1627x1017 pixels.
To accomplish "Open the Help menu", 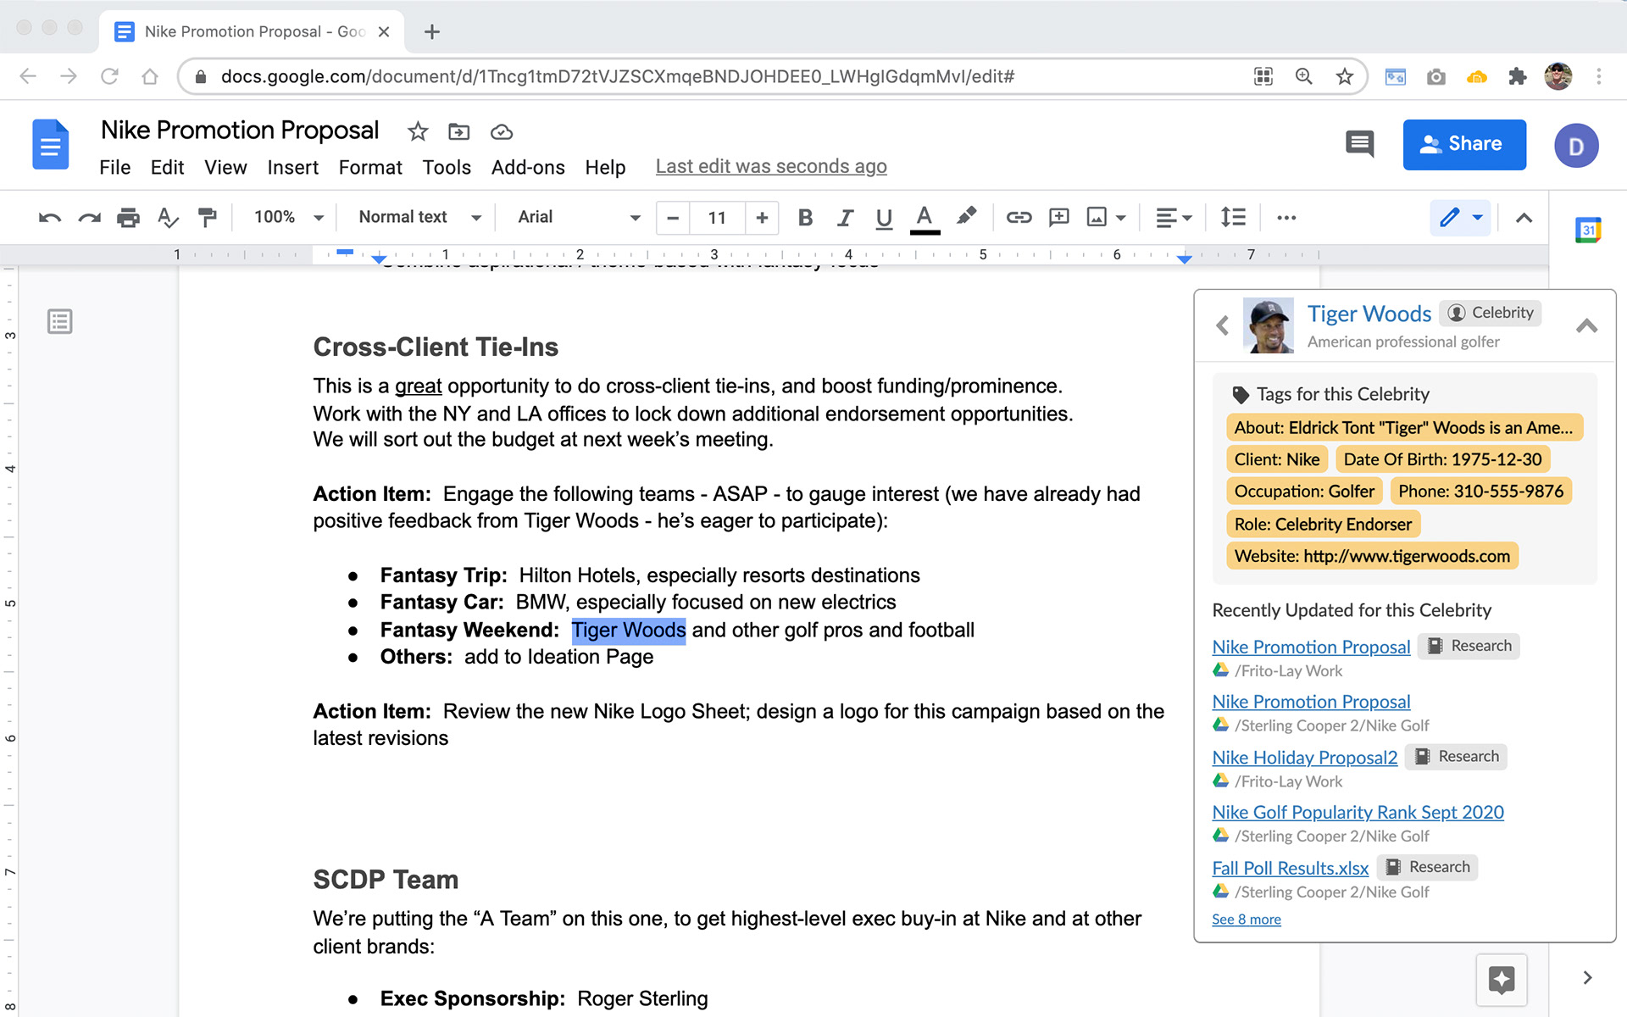I will tap(605, 167).
